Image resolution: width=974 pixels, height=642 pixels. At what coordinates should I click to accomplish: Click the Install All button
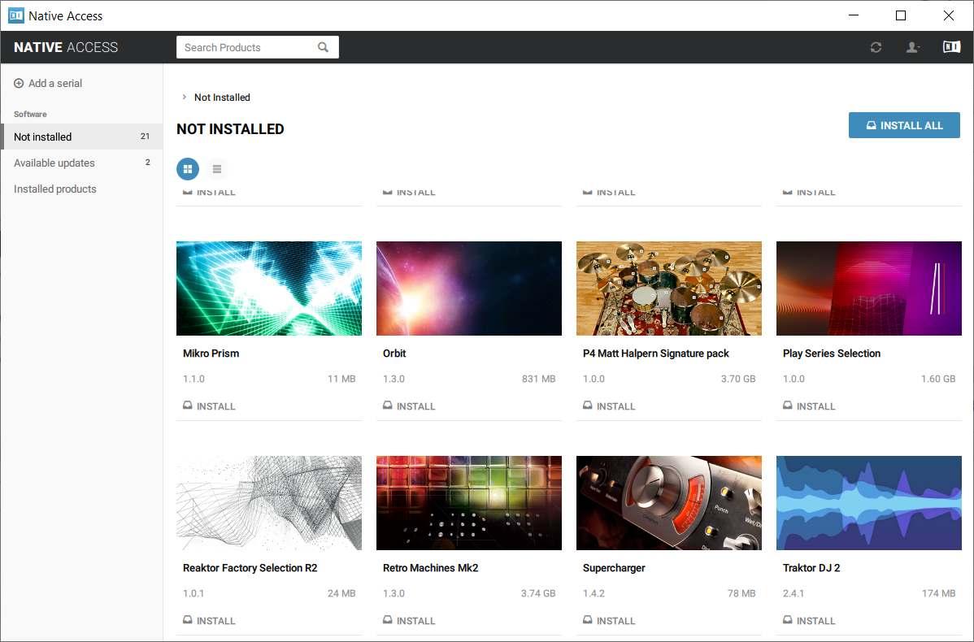(x=904, y=125)
